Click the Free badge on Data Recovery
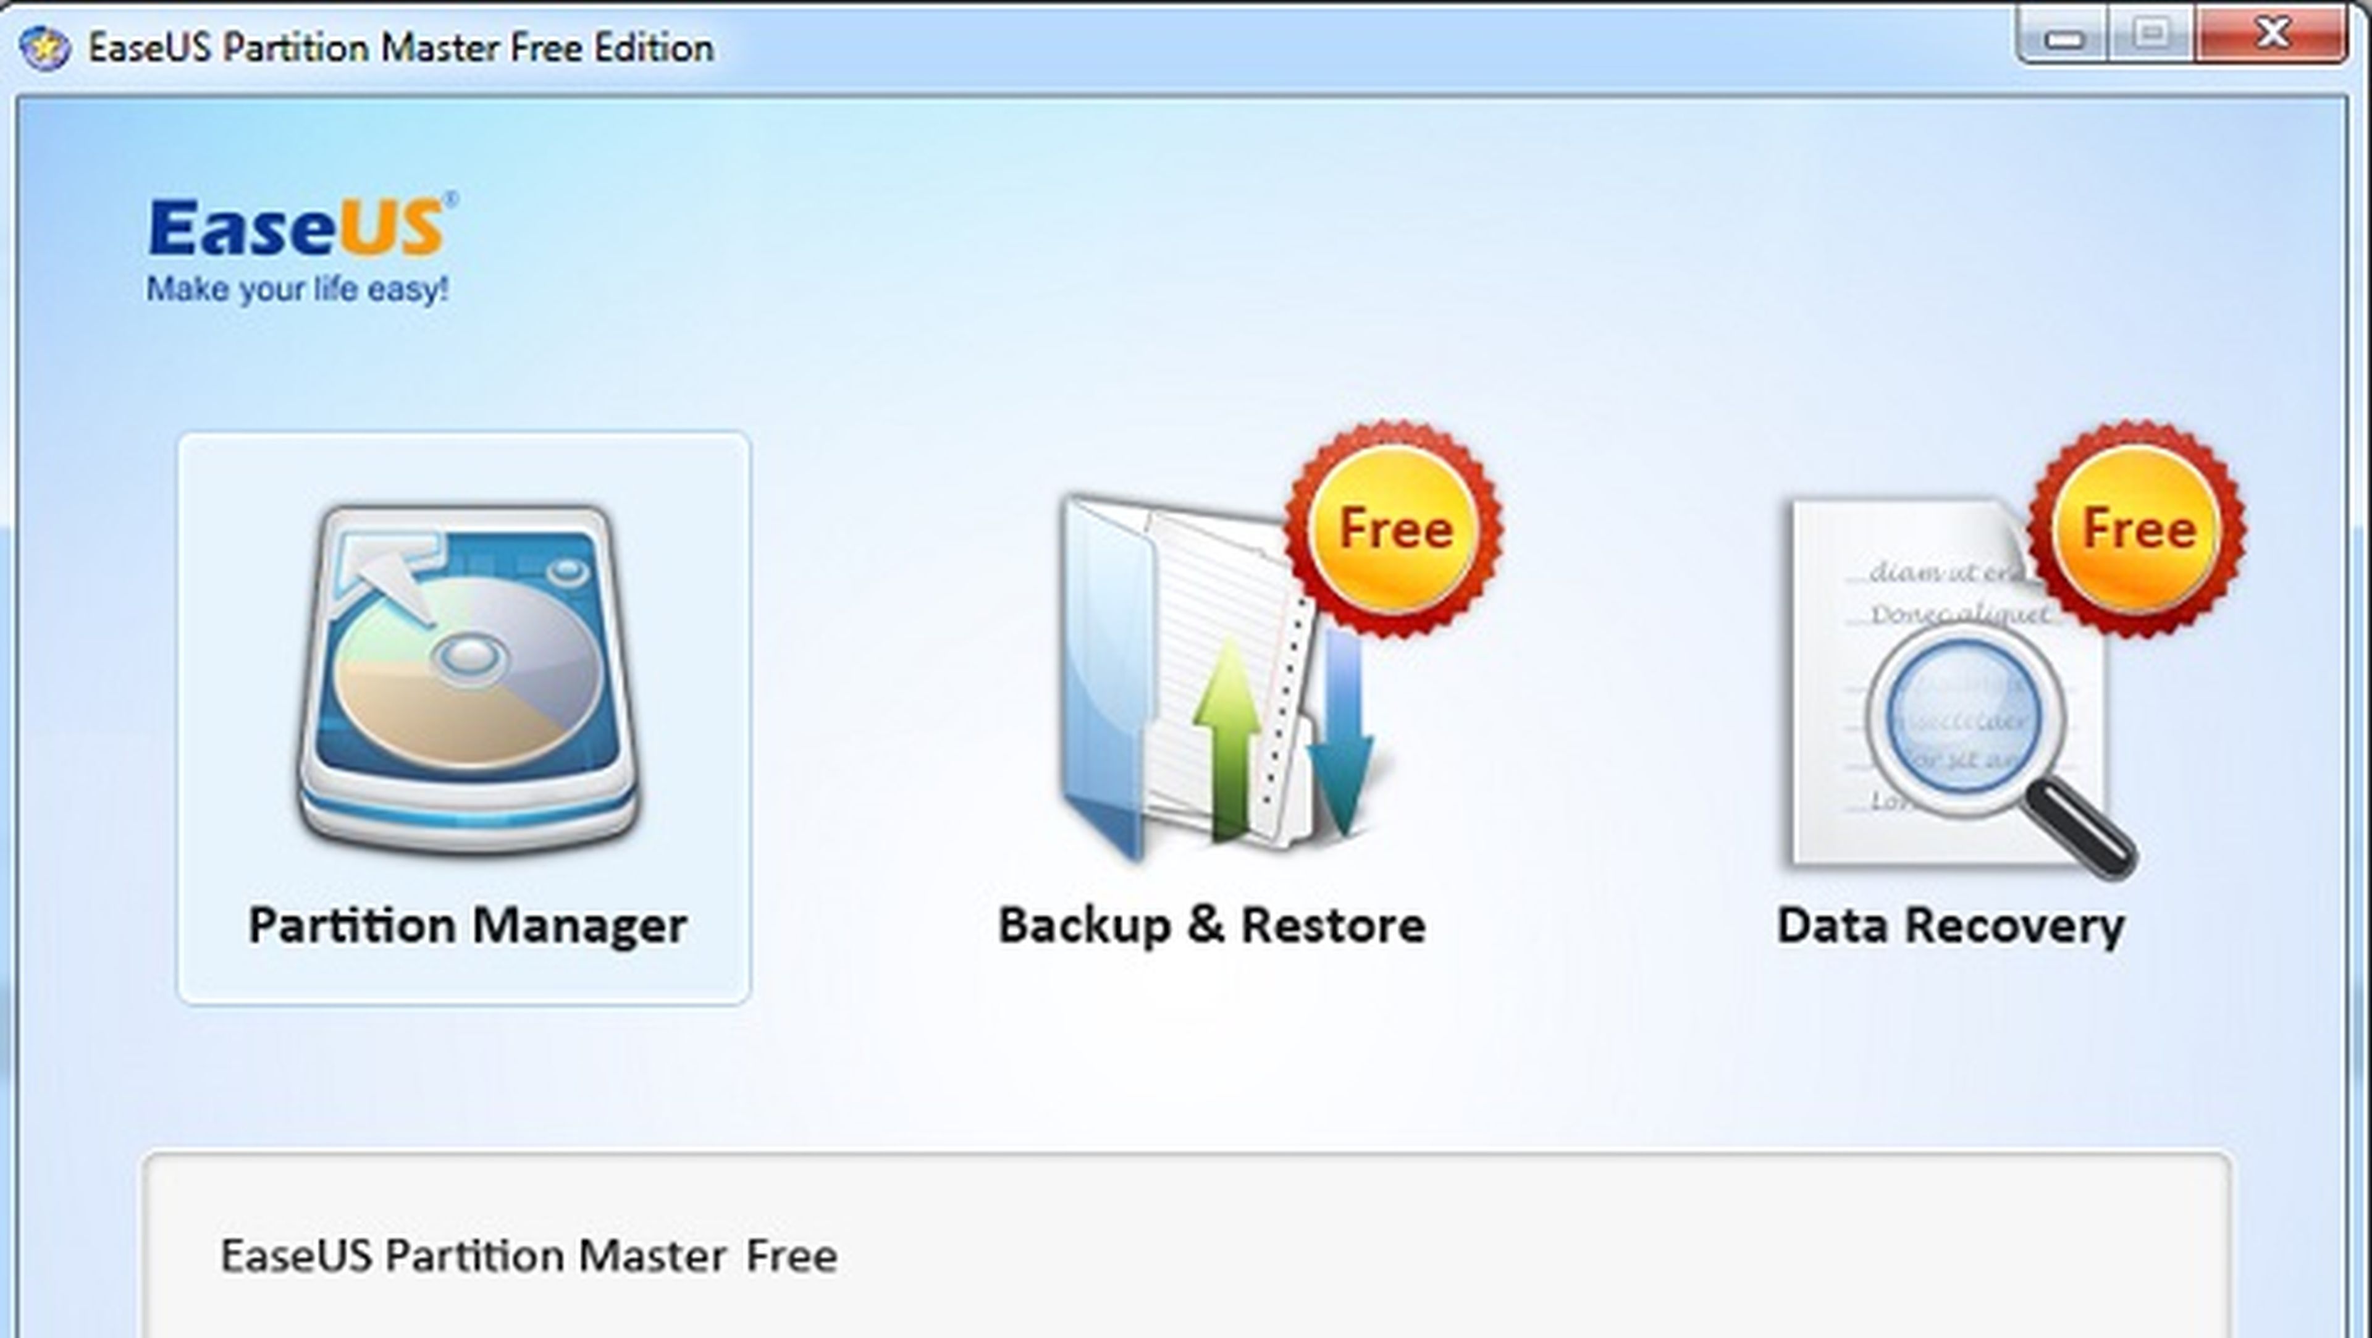Screen dimensions: 2372x1338 click(x=2138, y=529)
